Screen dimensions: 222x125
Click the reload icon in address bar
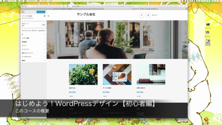137,6
